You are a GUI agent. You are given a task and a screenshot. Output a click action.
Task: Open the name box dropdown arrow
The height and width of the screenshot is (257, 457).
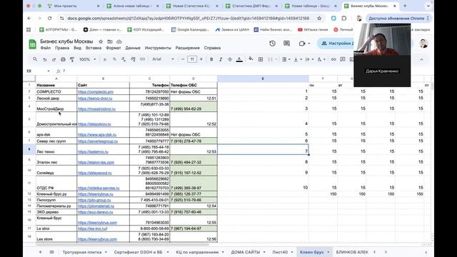click(x=49, y=71)
